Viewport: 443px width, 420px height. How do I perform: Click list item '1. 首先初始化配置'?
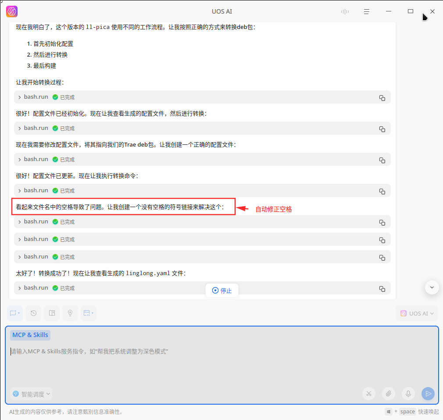[50, 44]
